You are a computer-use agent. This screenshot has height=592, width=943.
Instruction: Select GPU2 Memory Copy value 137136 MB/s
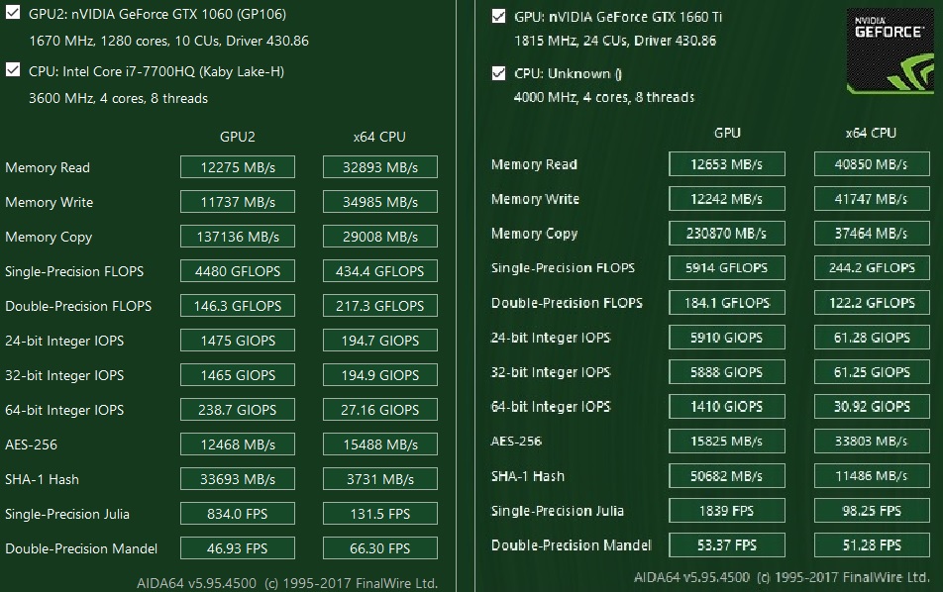pos(238,237)
